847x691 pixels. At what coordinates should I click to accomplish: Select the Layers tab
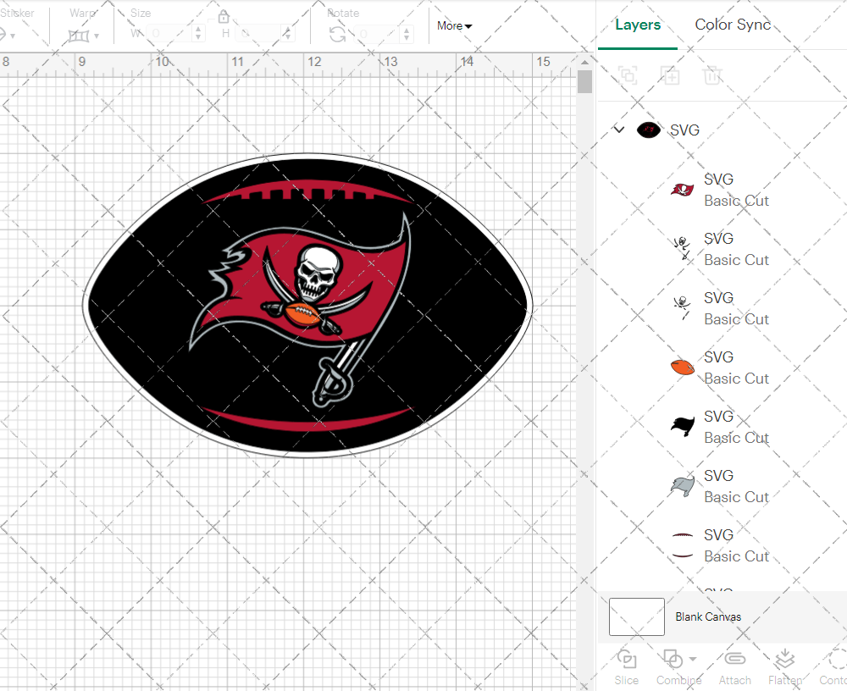point(638,25)
